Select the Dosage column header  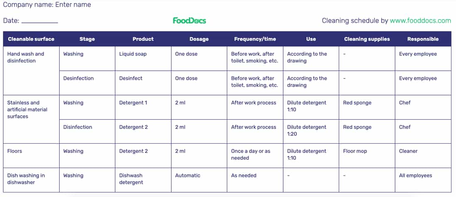pos(199,39)
